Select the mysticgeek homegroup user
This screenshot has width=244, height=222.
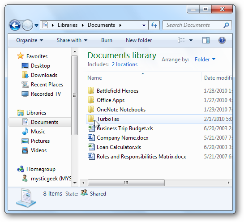click(51, 179)
